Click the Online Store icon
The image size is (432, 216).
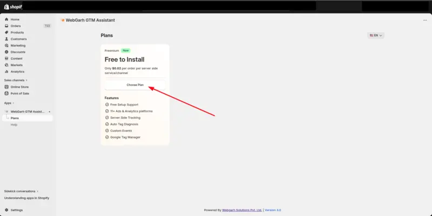[6, 87]
